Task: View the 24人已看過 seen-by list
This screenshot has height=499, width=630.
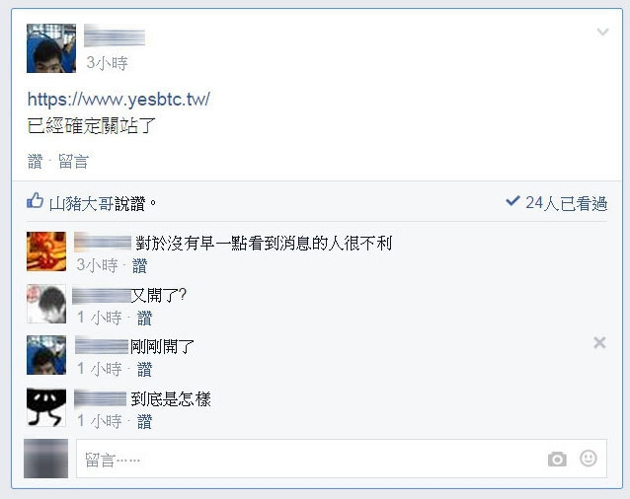Action: coord(566,203)
